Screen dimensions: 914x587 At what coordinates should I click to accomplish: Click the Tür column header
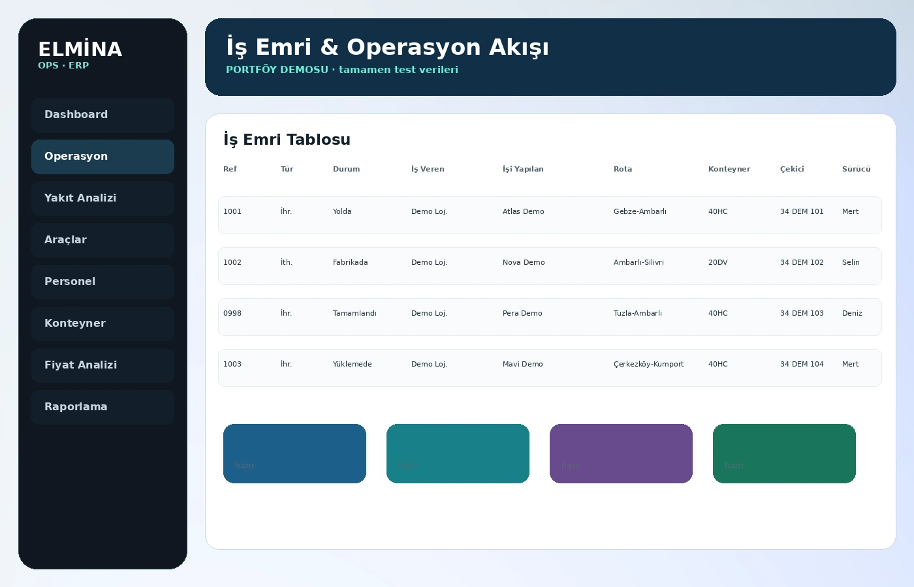point(287,169)
